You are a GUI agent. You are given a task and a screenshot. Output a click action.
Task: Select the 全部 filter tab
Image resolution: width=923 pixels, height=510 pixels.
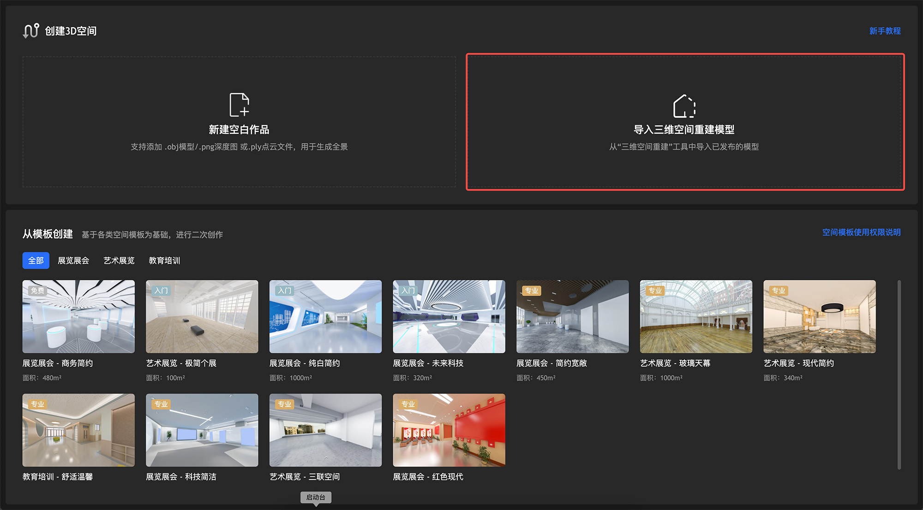click(x=36, y=261)
